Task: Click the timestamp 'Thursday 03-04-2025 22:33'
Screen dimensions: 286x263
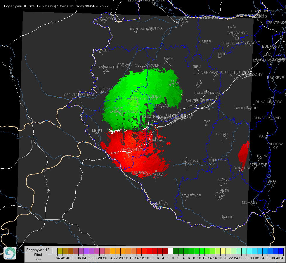Action: click(91, 6)
